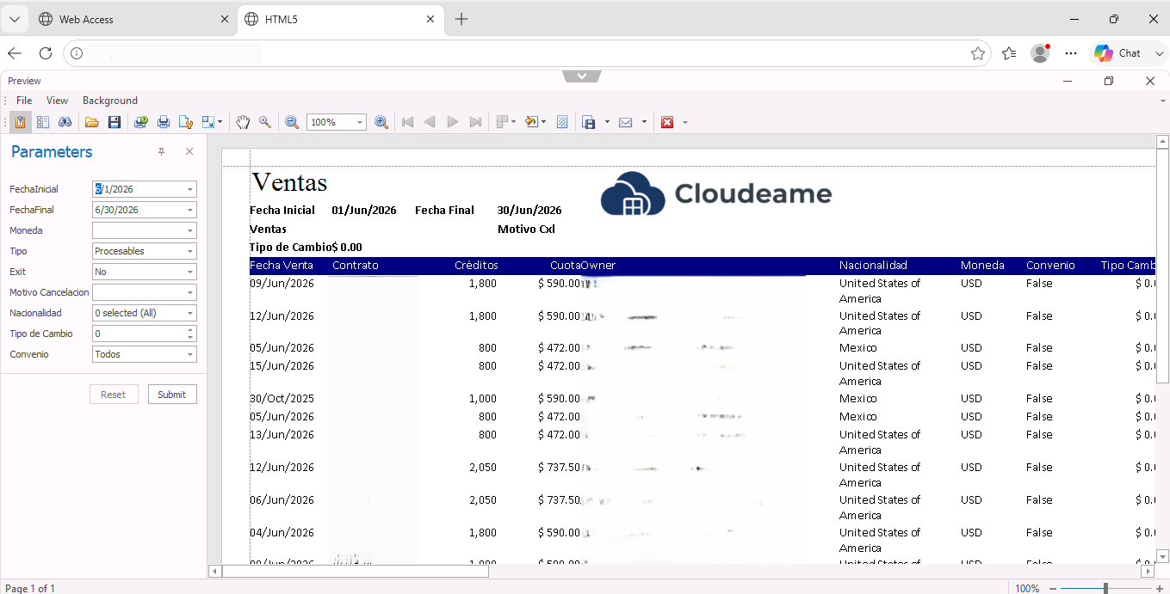Open the Document Map toolbar icon
The height and width of the screenshot is (594, 1170).
click(42, 122)
